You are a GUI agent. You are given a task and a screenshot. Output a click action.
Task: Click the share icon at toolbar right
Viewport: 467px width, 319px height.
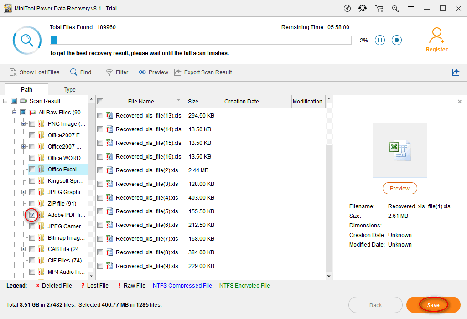456,72
